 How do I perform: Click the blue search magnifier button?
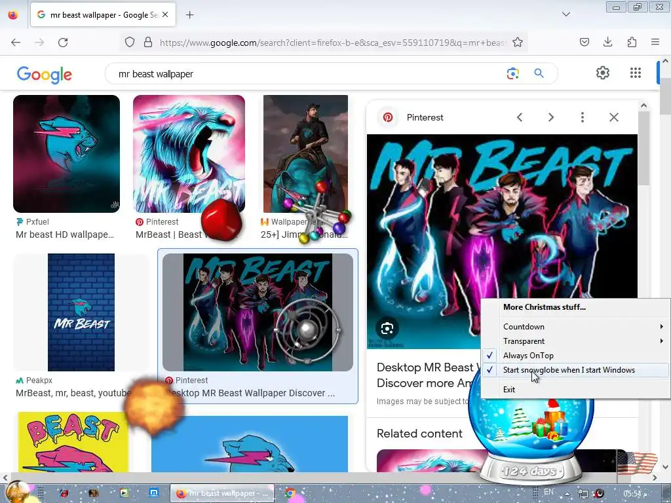tap(539, 73)
